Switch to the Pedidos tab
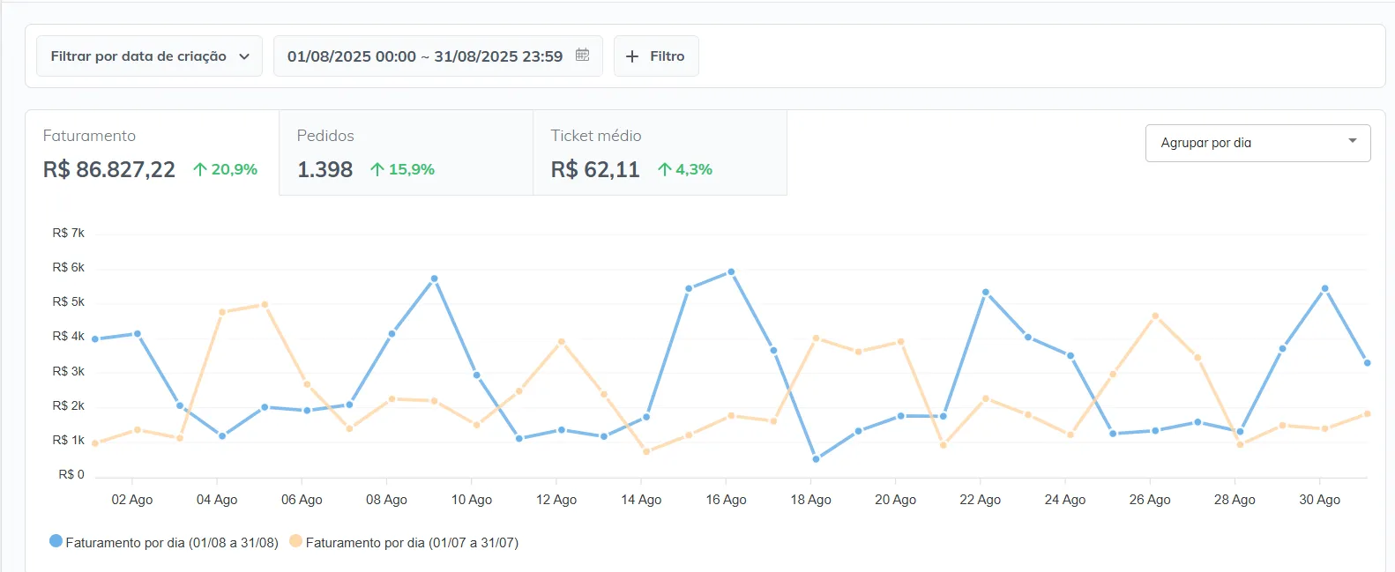The image size is (1395, 572). 406,152
